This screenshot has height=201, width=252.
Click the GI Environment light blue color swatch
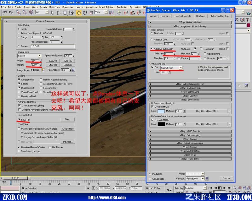(x=161, y=111)
